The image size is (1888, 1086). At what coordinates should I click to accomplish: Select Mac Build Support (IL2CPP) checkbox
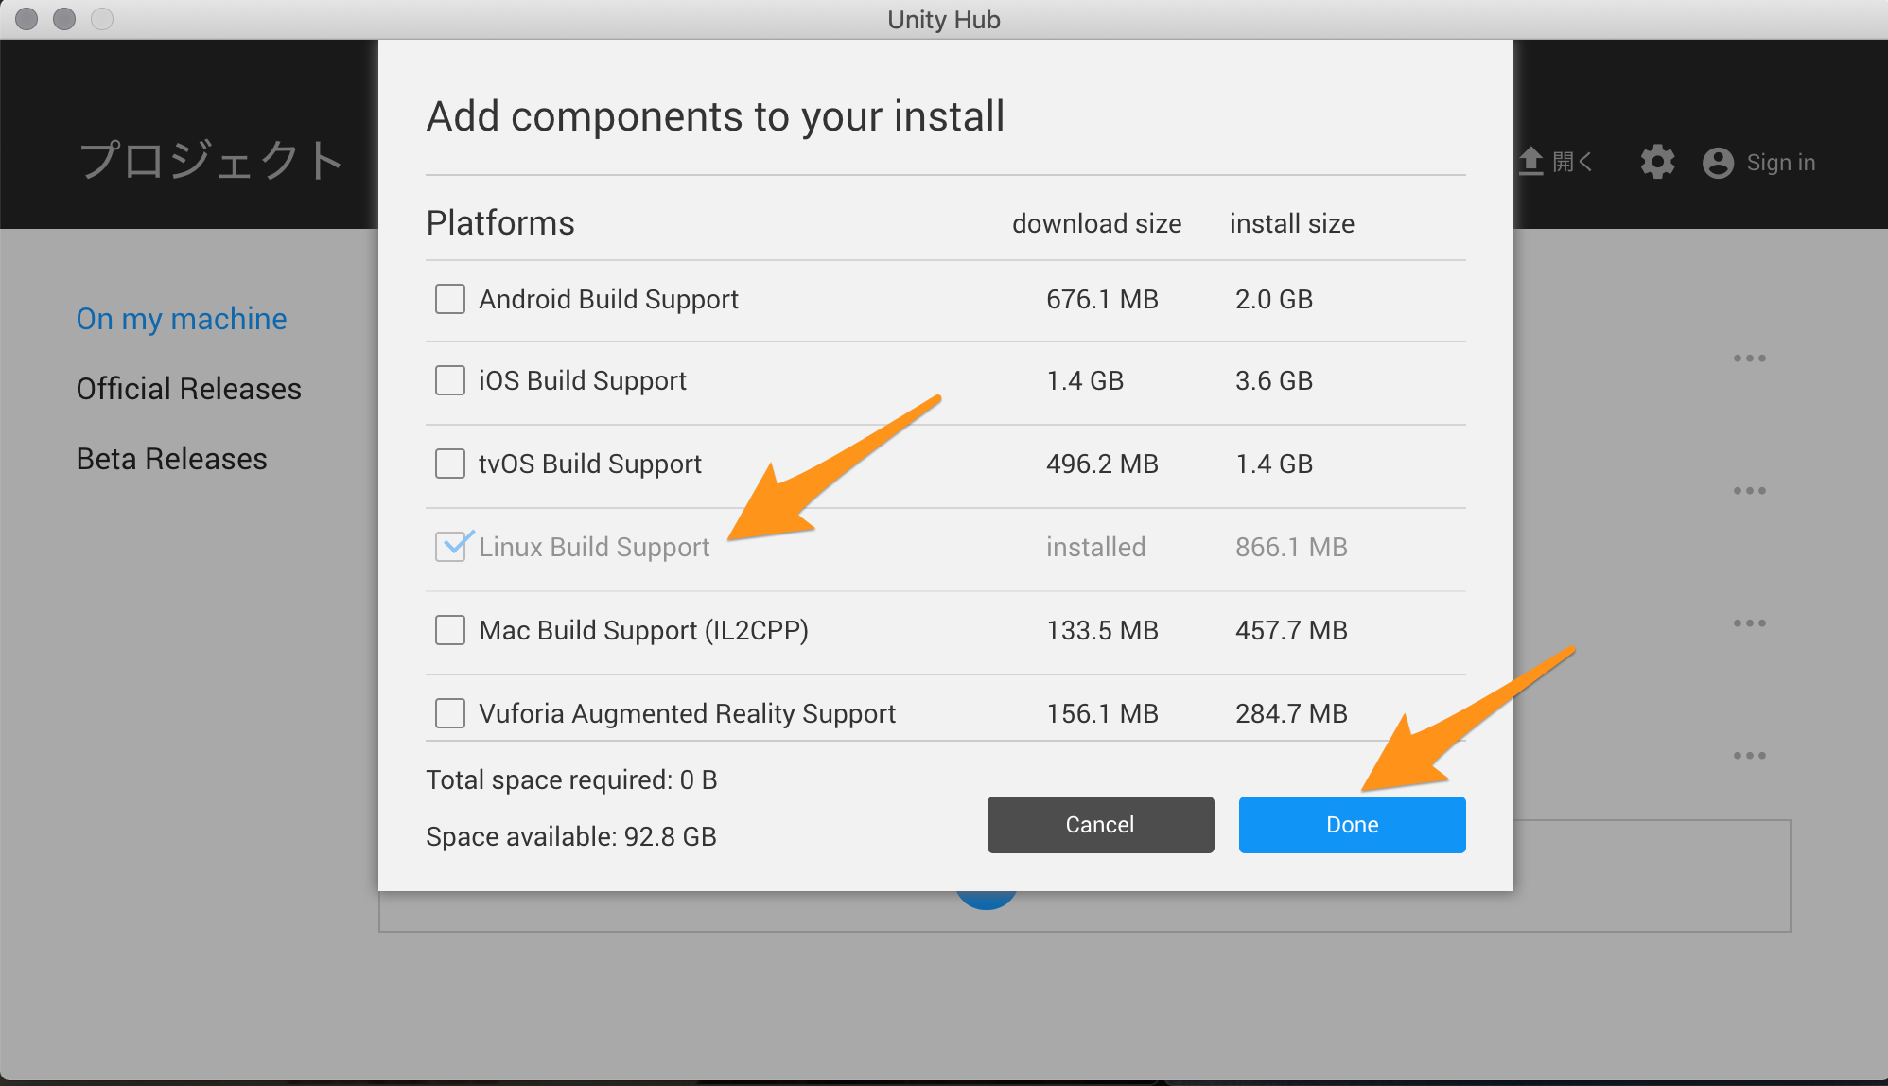click(x=450, y=630)
